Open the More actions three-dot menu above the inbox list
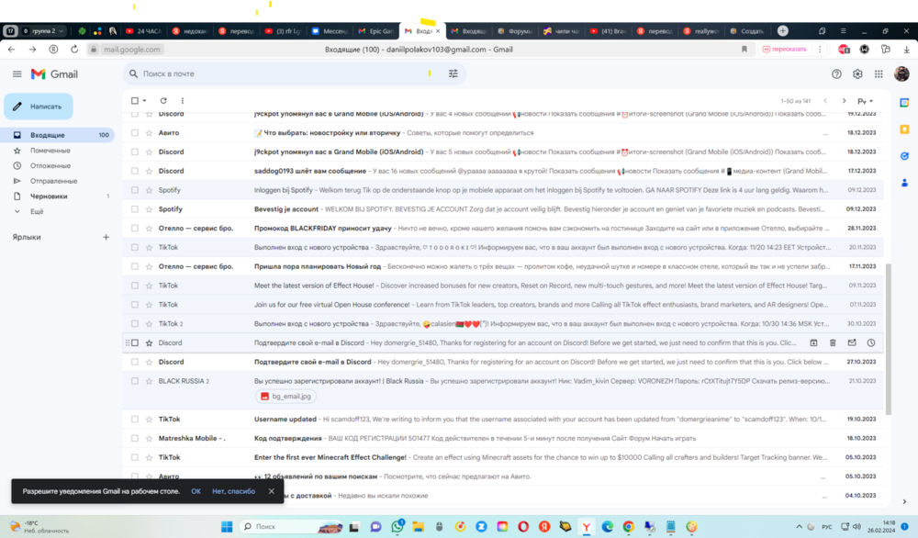918x538 pixels. (182, 101)
